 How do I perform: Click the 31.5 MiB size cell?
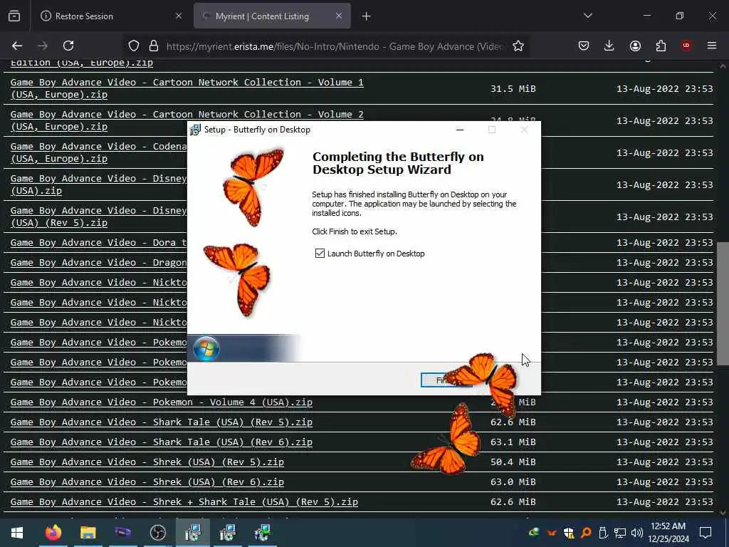point(513,88)
